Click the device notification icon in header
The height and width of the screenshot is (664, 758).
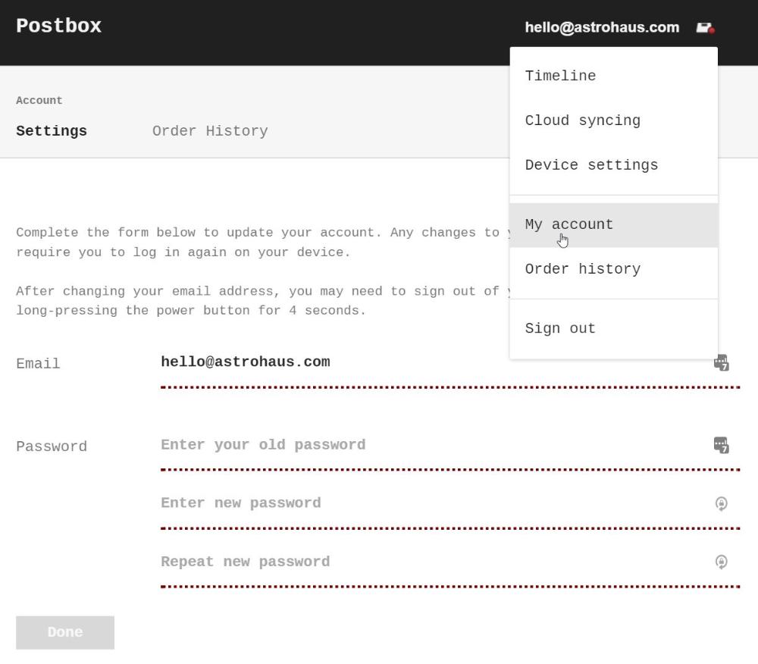(x=705, y=28)
